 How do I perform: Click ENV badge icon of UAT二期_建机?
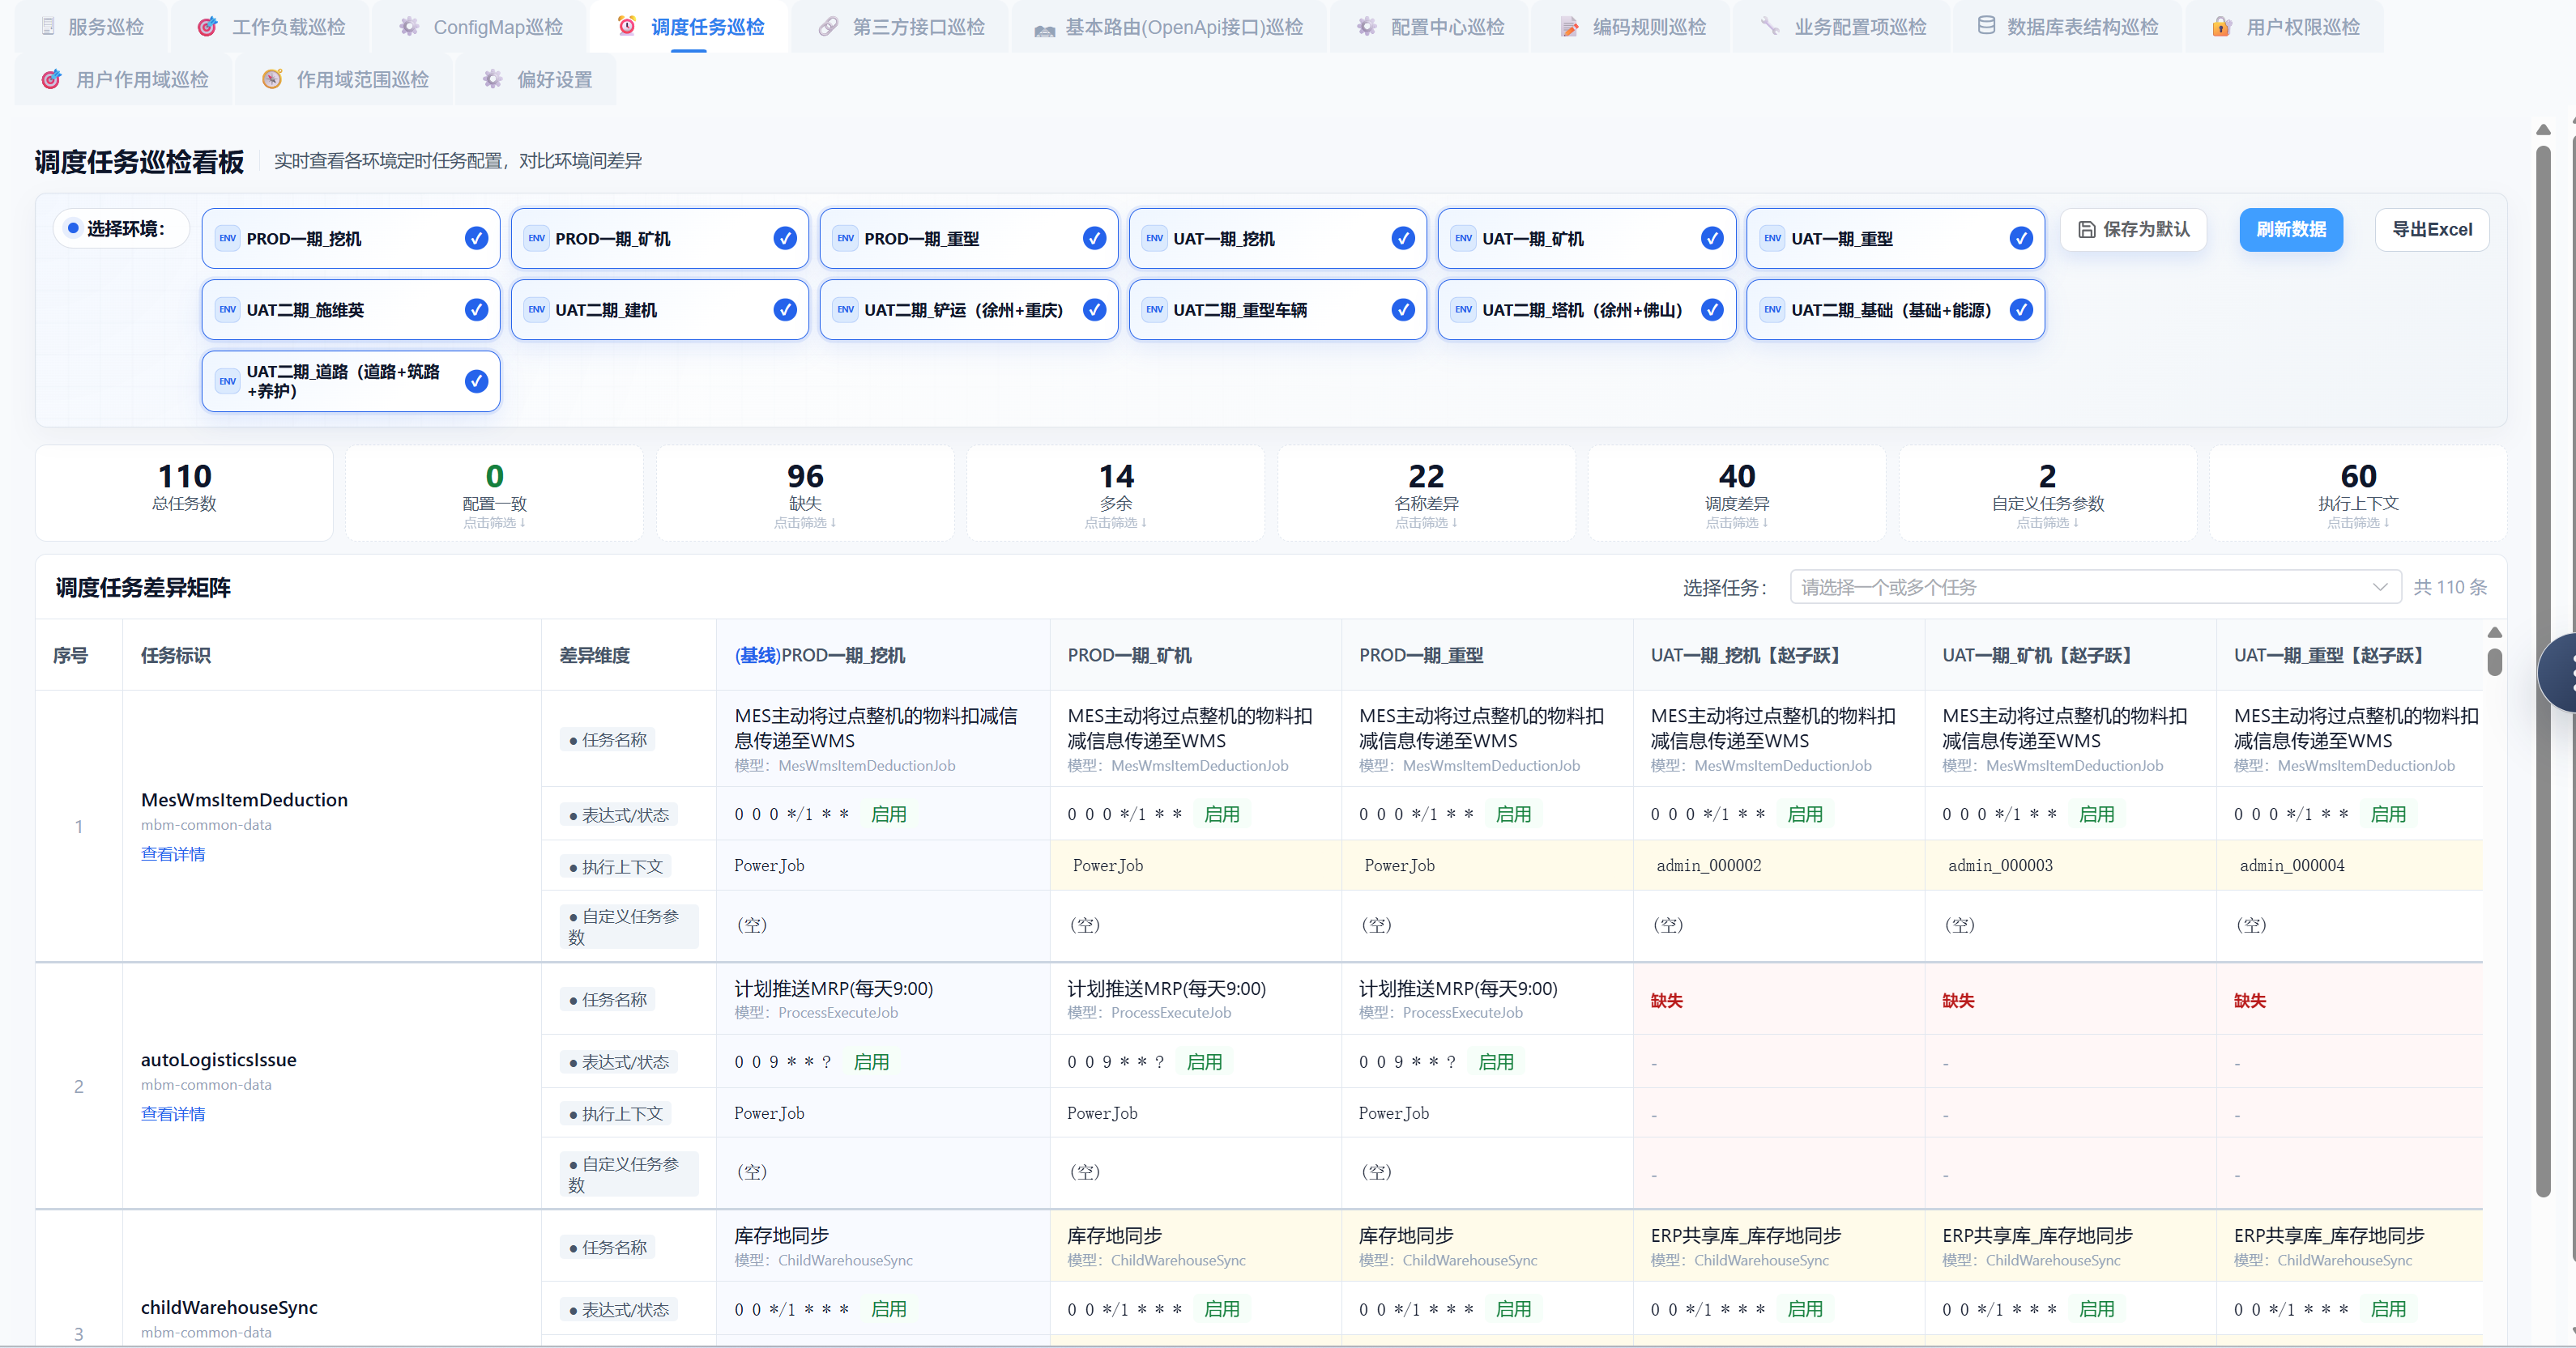pos(537,310)
